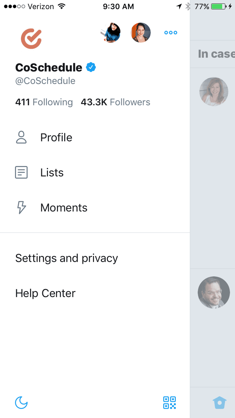The width and height of the screenshot is (235, 418).
Task: Tap the Moments lightning bolt icon
Action: (21, 207)
